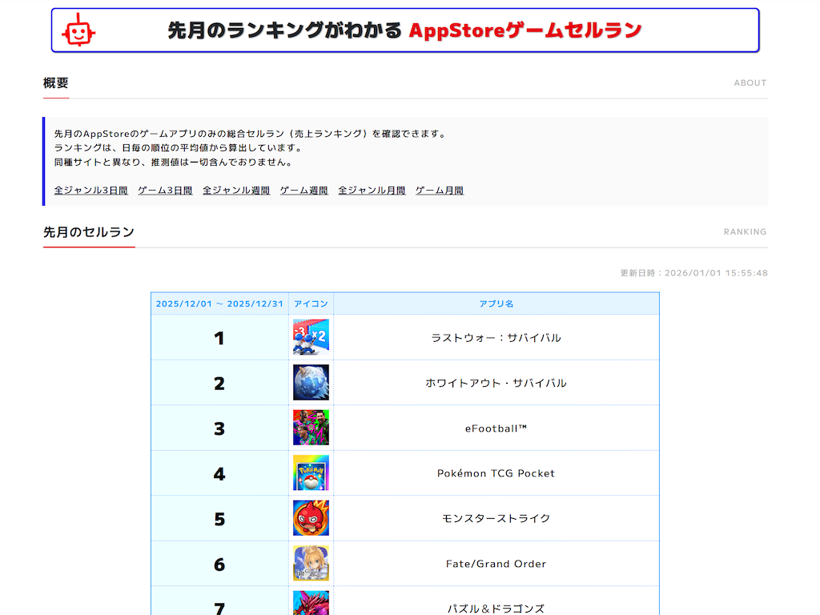Screen dimensions: 820x615
Task: Click the Last War: Survival app icon
Action: pyautogui.click(x=311, y=337)
